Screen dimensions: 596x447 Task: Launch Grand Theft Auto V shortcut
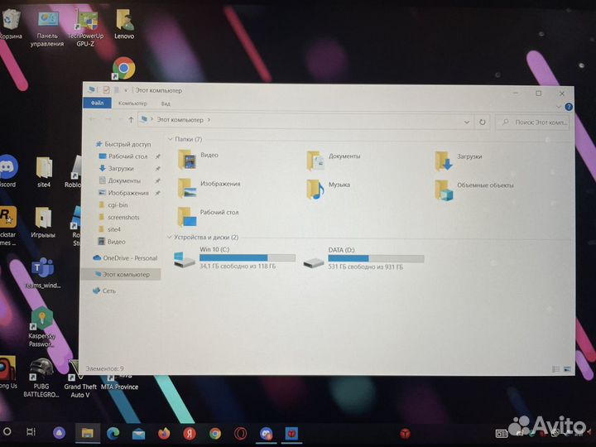tap(80, 378)
